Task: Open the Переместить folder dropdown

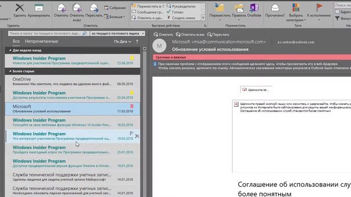Action: click(219, 12)
